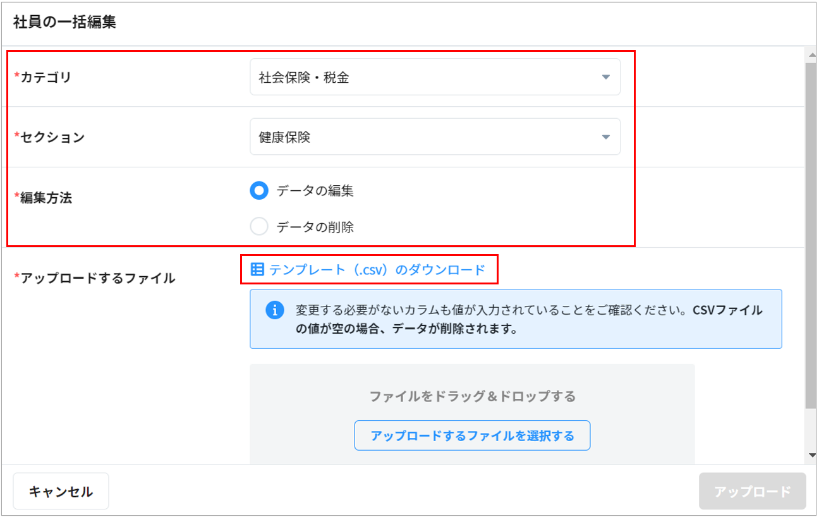The image size is (819, 517).
Task: Download the テンプレート（.csv） template link
Action: click(x=377, y=270)
